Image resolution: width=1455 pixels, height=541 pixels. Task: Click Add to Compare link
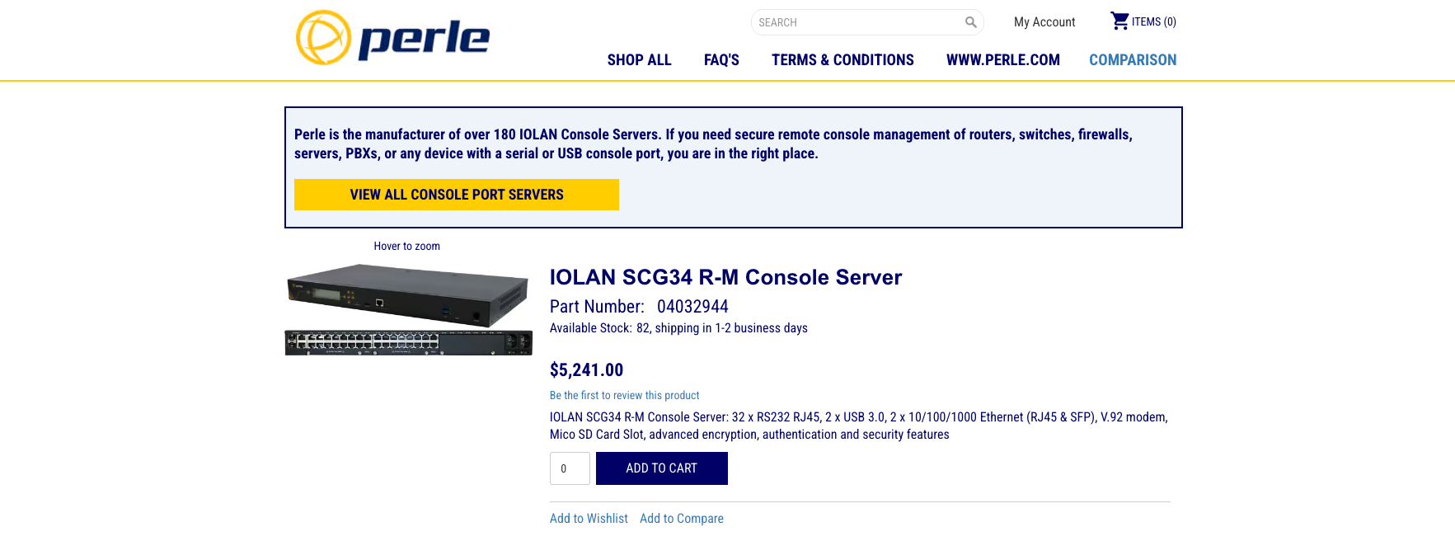pyautogui.click(x=681, y=519)
